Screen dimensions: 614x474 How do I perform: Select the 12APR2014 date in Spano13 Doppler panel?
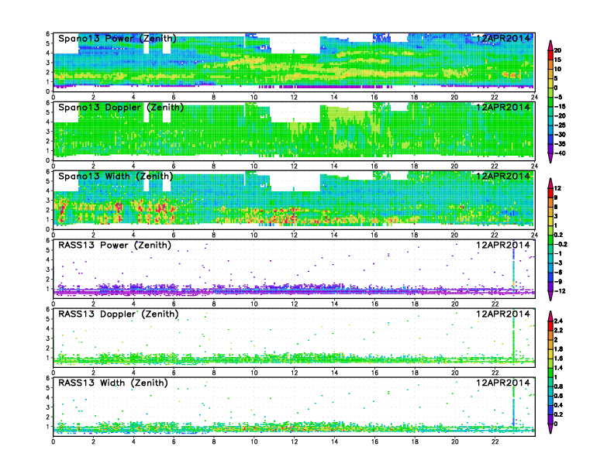(503, 107)
